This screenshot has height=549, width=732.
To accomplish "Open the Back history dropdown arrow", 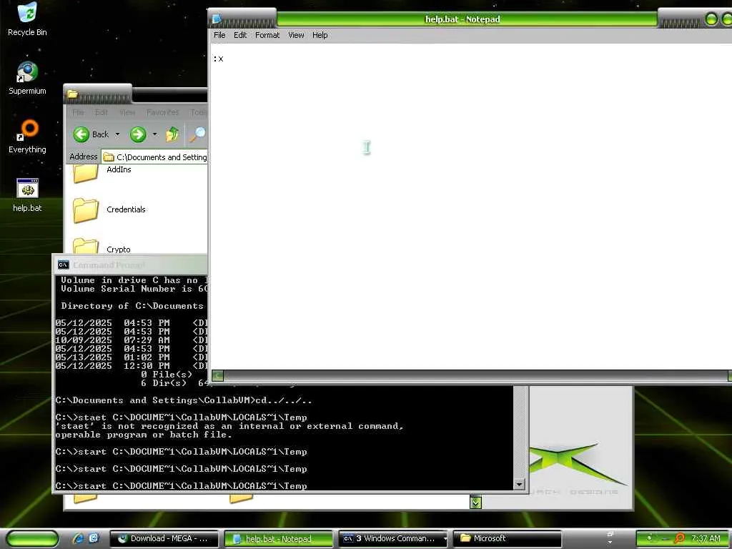I will tap(117, 134).
